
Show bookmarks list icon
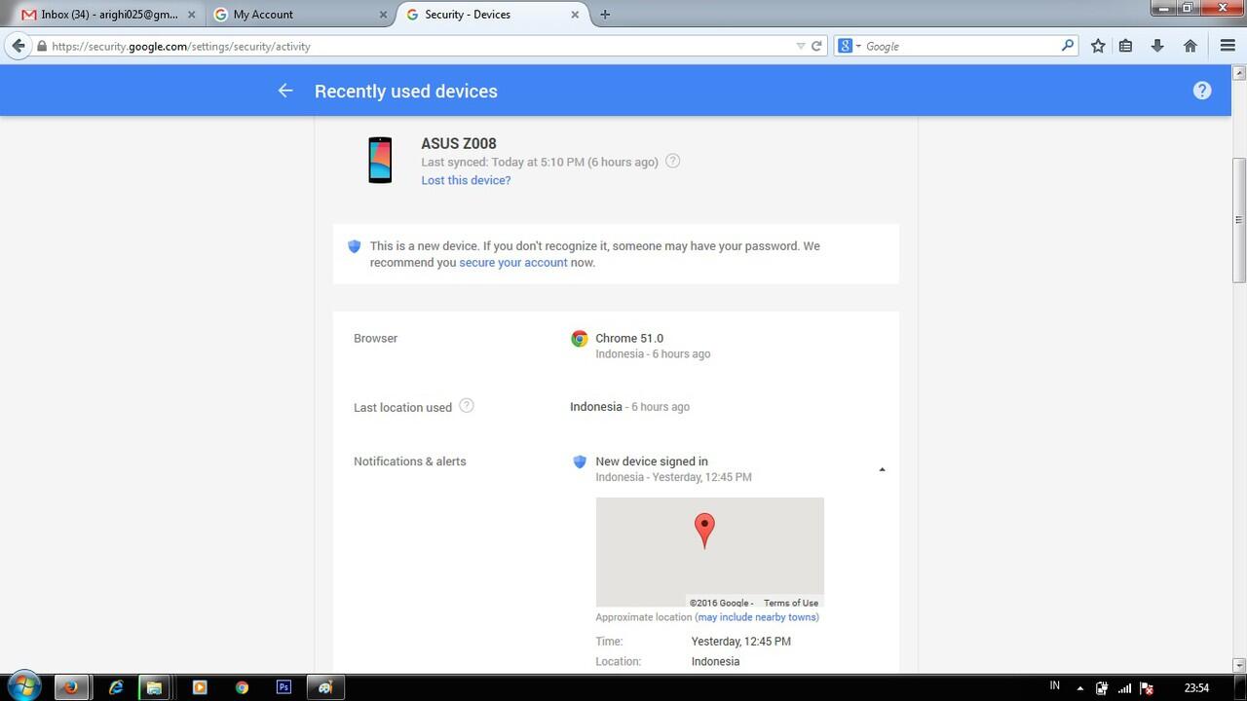pos(1125,46)
